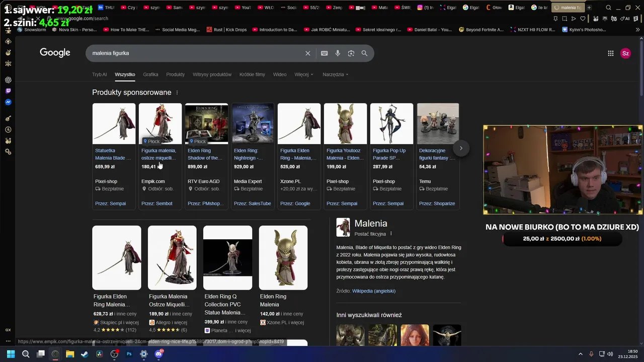Image resolution: width=644 pixels, height=362 pixels.
Task: Submit search with the magnifier icon
Action: [364, 53]
